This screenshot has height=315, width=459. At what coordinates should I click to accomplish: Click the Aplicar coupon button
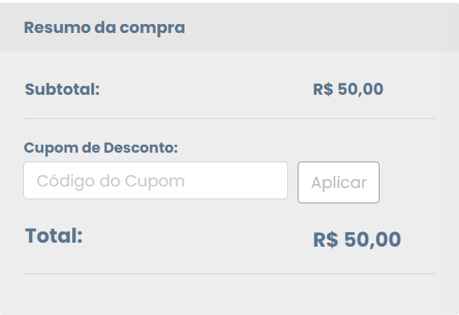click(x=339, y=182)
